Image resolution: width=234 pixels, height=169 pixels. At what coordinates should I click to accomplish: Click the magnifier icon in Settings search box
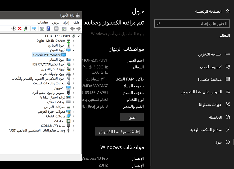(158, 23)
